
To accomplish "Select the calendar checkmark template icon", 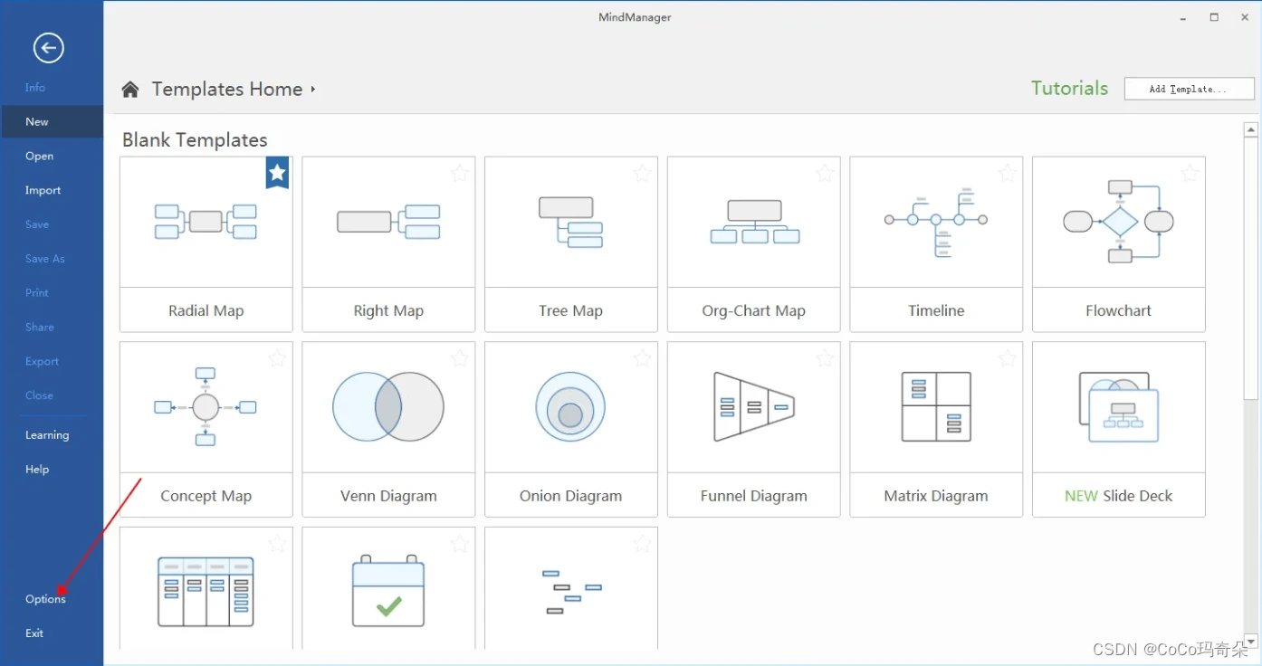I will tap(388, 590).
